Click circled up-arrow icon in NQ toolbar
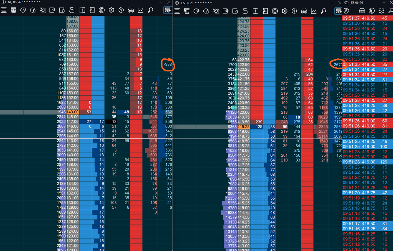The image size is (393, 251). pyautogui.click(x=23, y=10)
